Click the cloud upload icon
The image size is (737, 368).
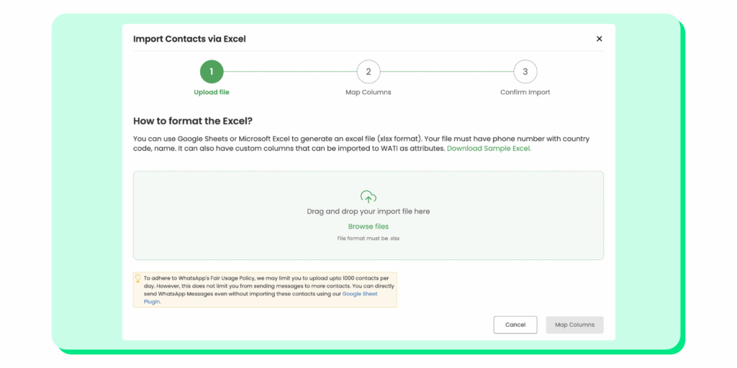click(368, 196)
